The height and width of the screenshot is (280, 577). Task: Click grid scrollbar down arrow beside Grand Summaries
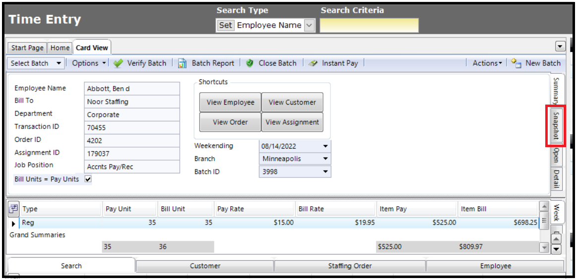pos(544,248)
